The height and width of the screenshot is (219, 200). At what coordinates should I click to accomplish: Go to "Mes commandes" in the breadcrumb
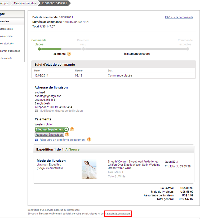25,3
